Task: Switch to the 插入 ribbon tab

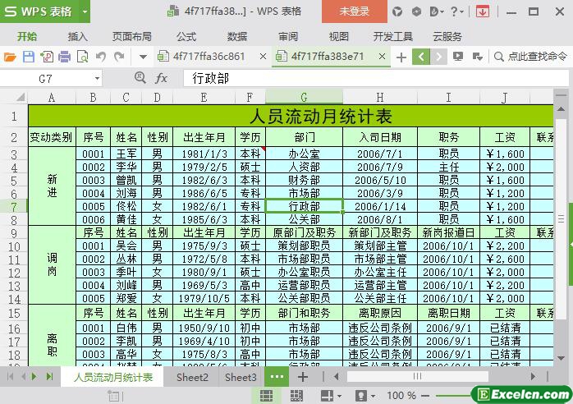Action: point(77,36)
